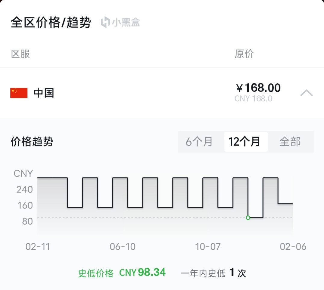Click the green lowest-price marker on chart

click(248, 217)
